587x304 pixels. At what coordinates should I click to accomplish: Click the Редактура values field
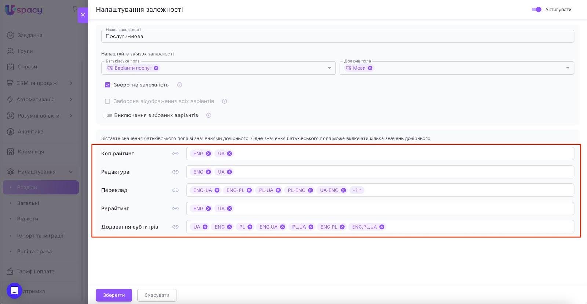coord(380,172)
